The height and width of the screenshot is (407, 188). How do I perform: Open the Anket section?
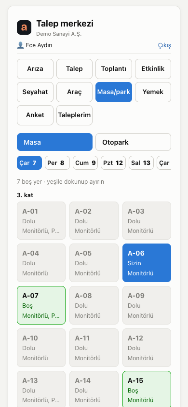pos(35,115)
